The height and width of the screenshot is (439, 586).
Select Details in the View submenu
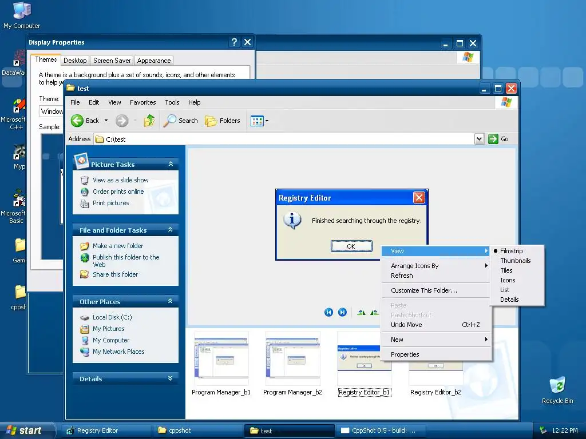(509, 300)
